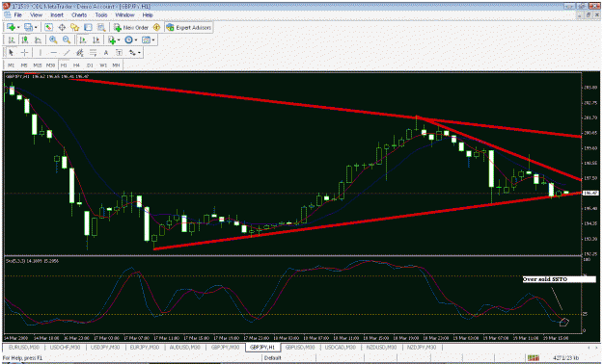Switch to M30 timeframe

50,65
